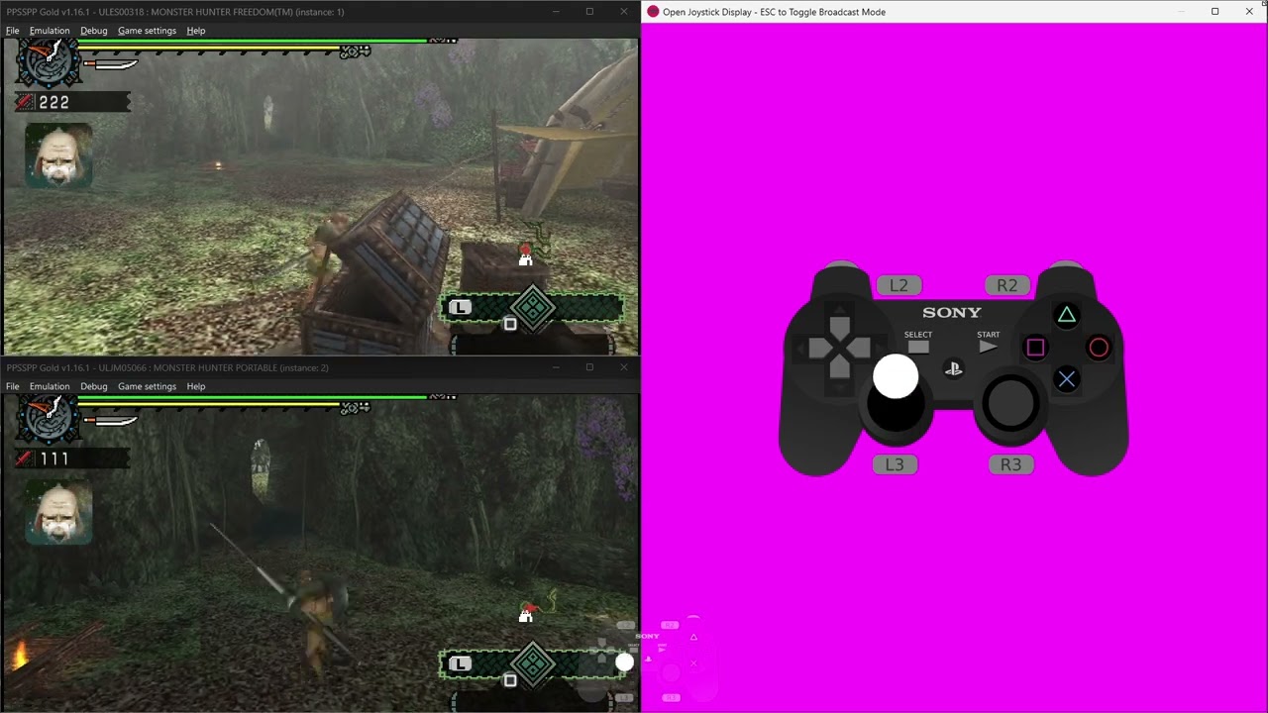Click the diamond item slot in instance 2
Image resolution: width=1268 pixels, height=713 pixels.
533,664
